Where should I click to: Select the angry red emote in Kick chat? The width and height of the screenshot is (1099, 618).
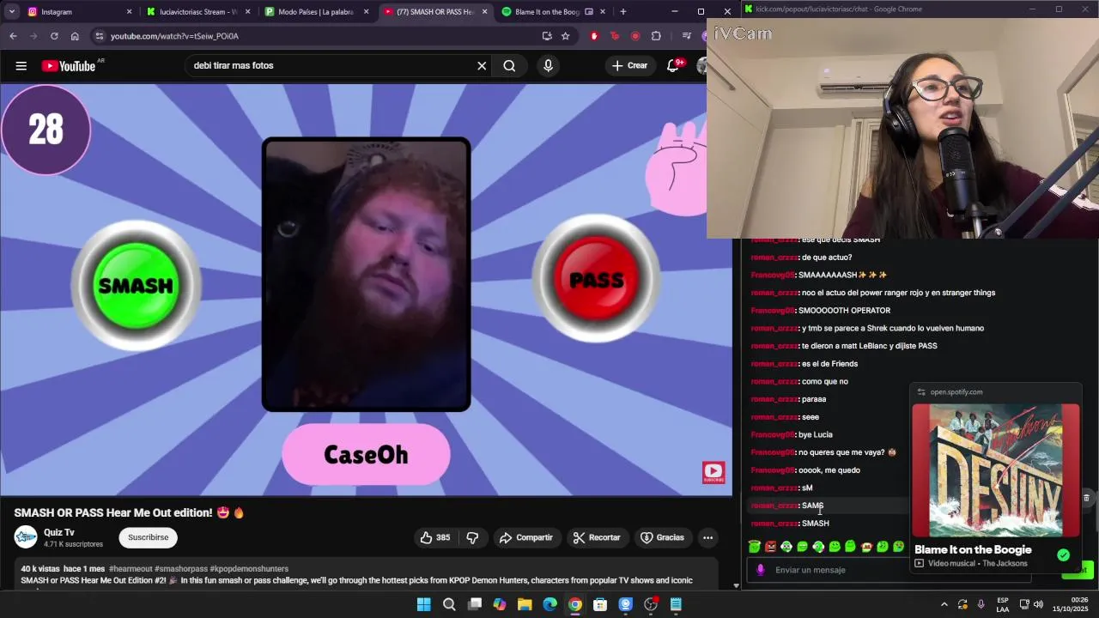tap(770, 547)
